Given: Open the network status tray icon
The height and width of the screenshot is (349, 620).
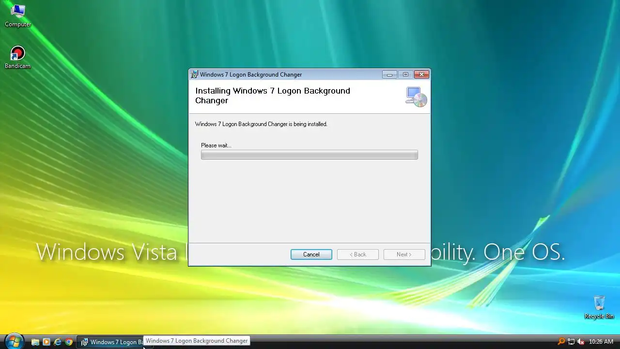Looking at the screenshot, I should tap(571, 342).
